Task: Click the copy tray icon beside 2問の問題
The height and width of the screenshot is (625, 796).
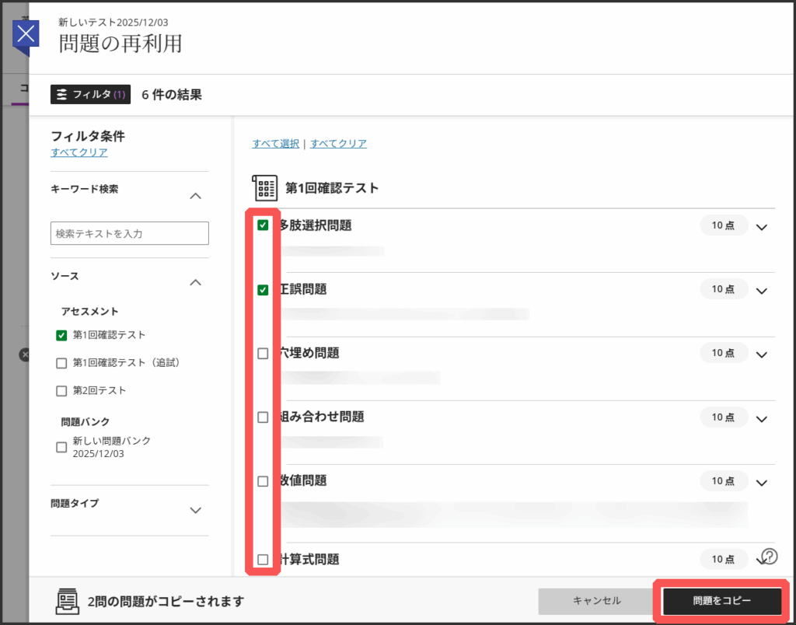Action: 68,601
